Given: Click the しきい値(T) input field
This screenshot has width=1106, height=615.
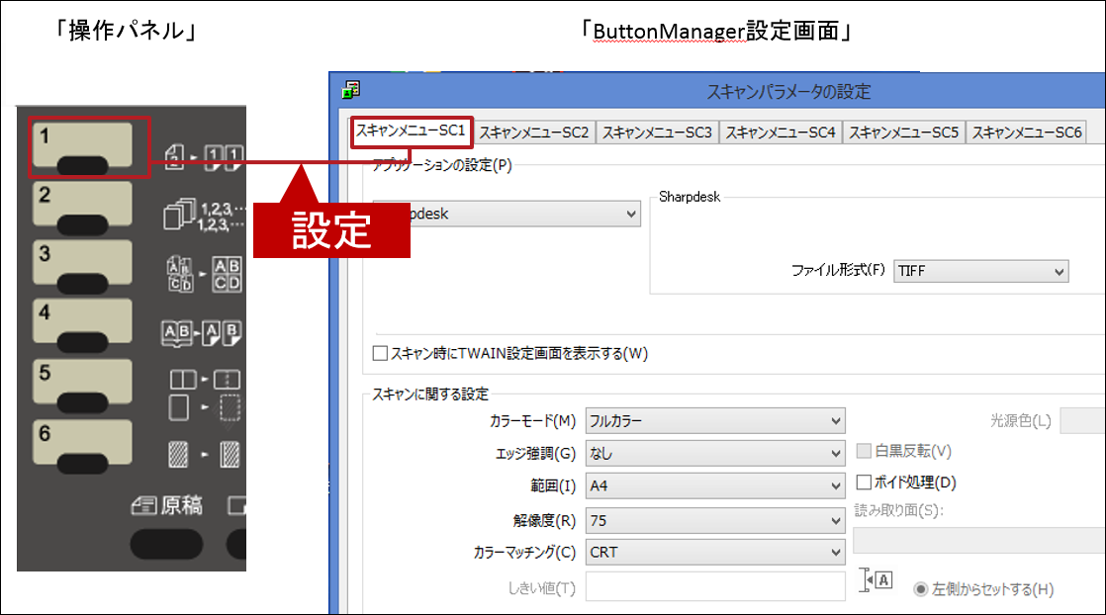Looking at the screenshot, I should point(715,586).
